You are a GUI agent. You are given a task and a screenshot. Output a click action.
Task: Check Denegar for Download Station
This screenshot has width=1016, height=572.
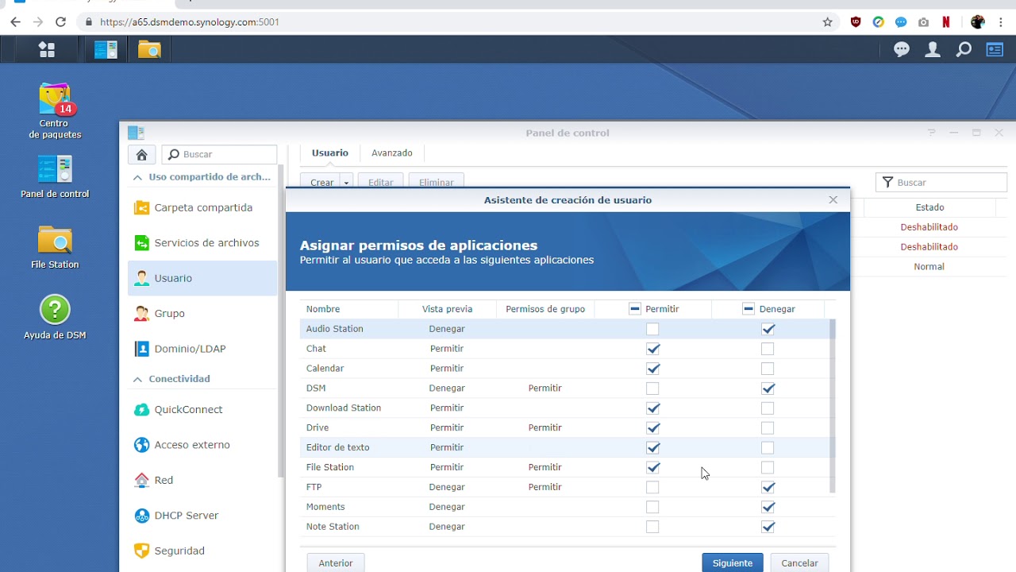768,408
